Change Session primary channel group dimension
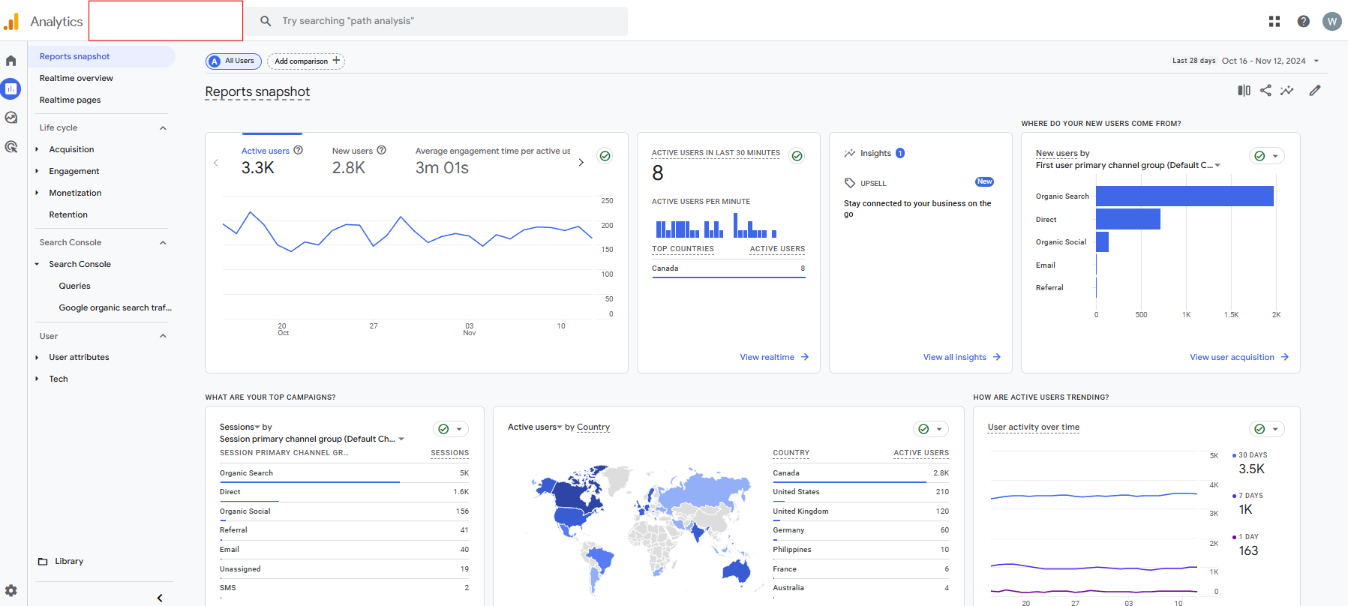 pos(312,439)
